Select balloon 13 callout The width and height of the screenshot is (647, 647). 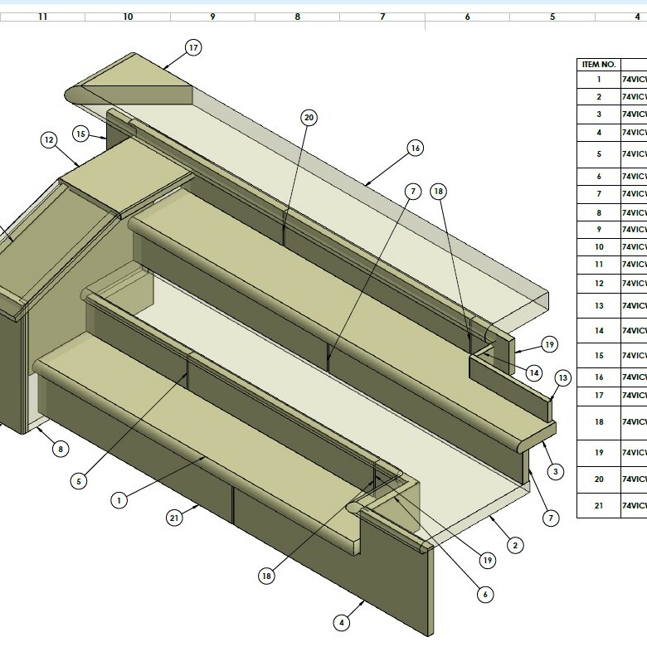[x=563, y=378]
